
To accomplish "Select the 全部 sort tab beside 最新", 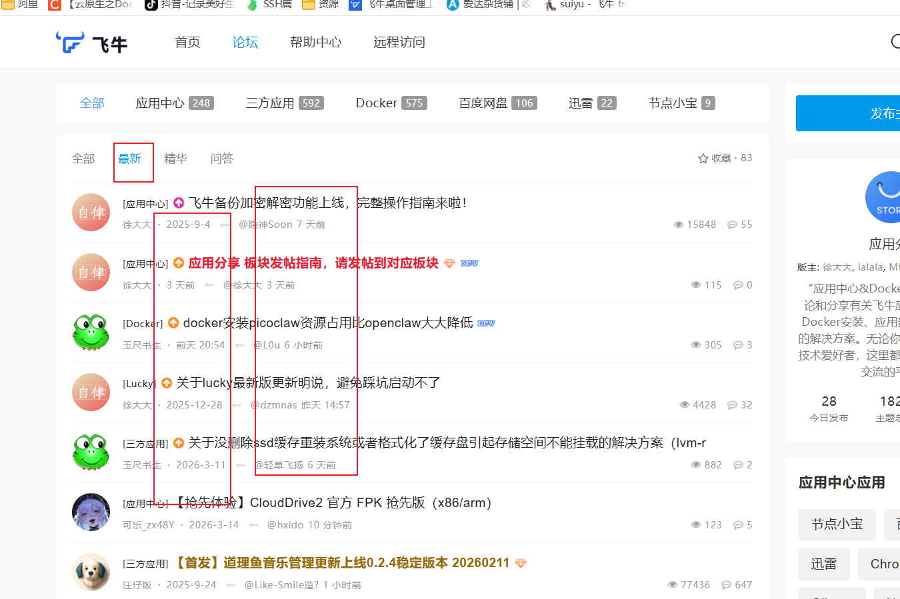I will (83, 159).
